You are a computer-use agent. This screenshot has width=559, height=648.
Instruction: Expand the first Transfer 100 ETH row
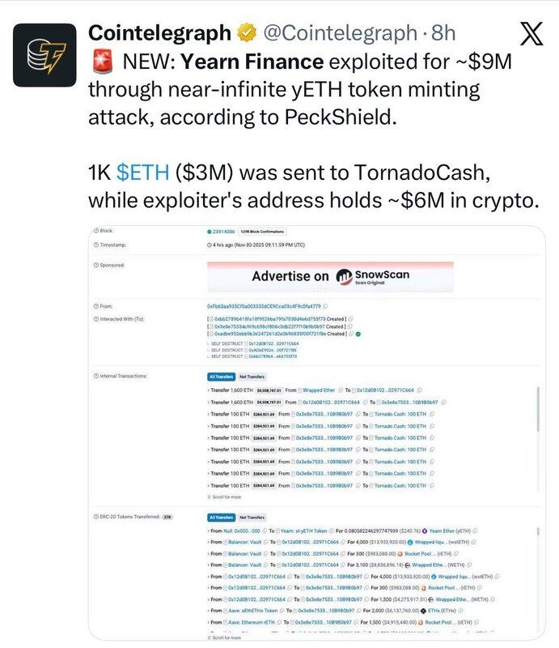coord(210,414)
